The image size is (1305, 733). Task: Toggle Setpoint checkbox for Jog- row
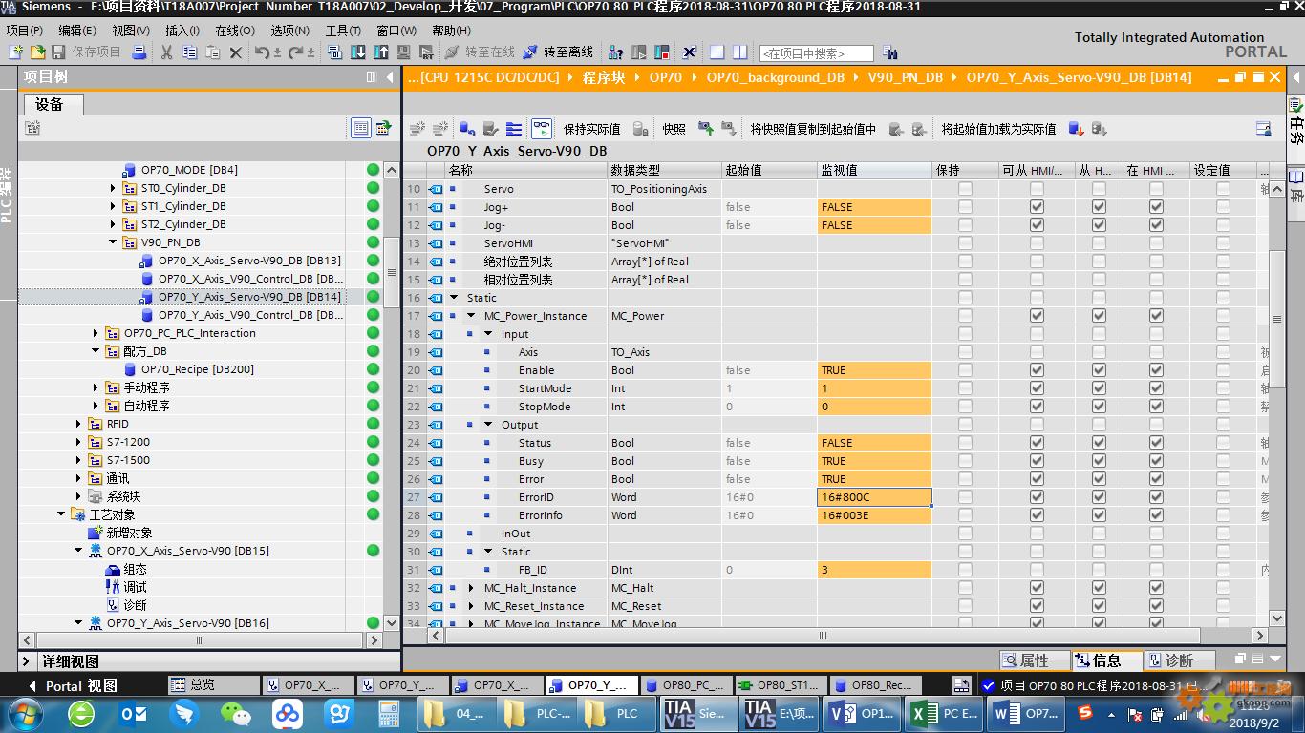click(1223, 225)
